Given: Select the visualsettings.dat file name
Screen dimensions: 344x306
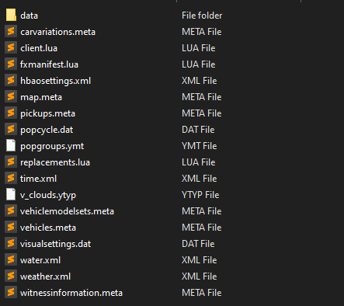Looking at the screenshot, I should (55, 244).
